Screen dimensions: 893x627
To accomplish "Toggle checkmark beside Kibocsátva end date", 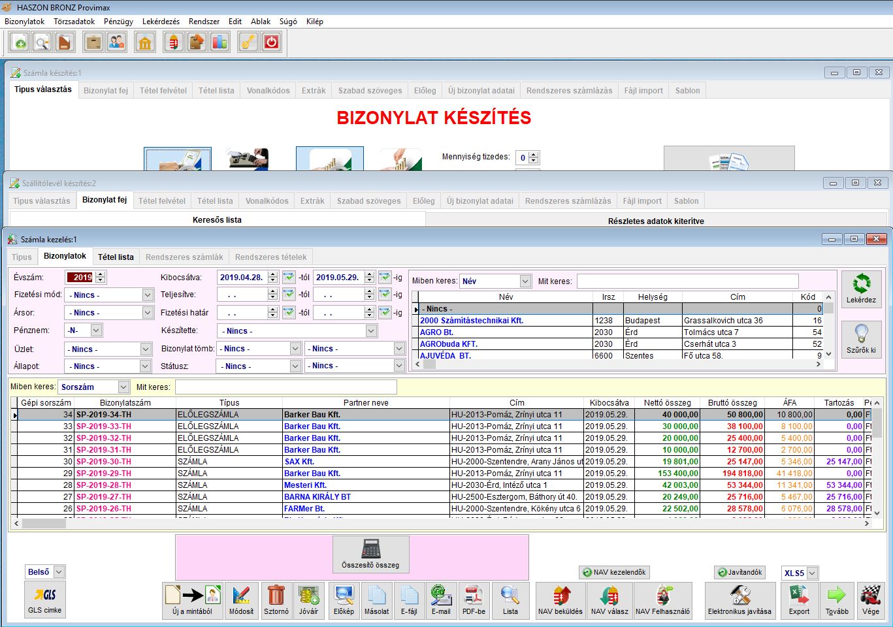I will (x=385, y=278).
